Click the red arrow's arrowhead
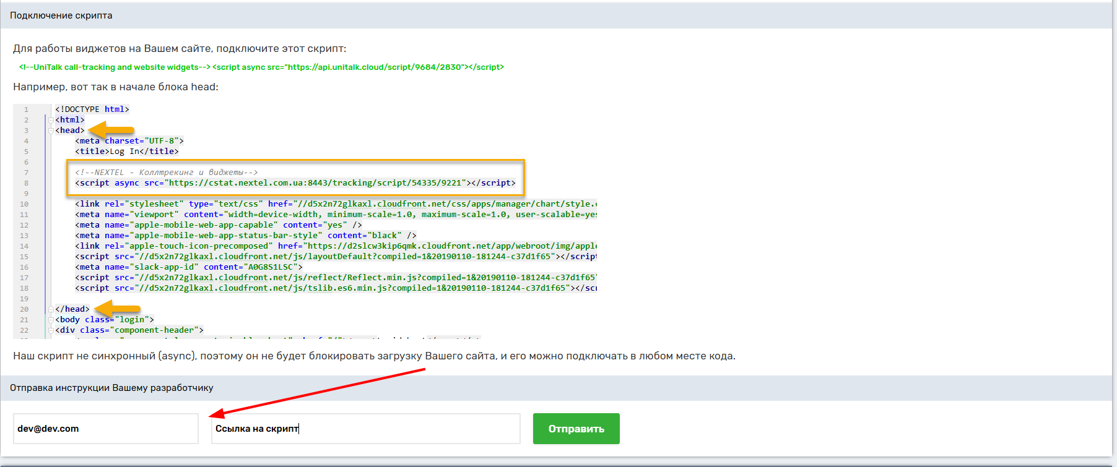The image size is (1117, 467). tap(217, 414)
